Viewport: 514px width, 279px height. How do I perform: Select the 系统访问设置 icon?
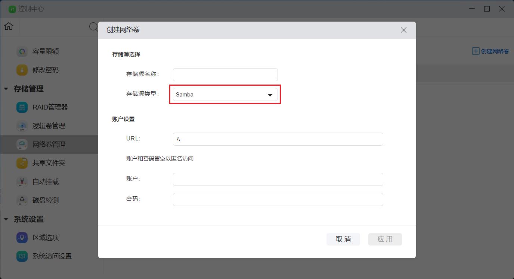[22, 256]
